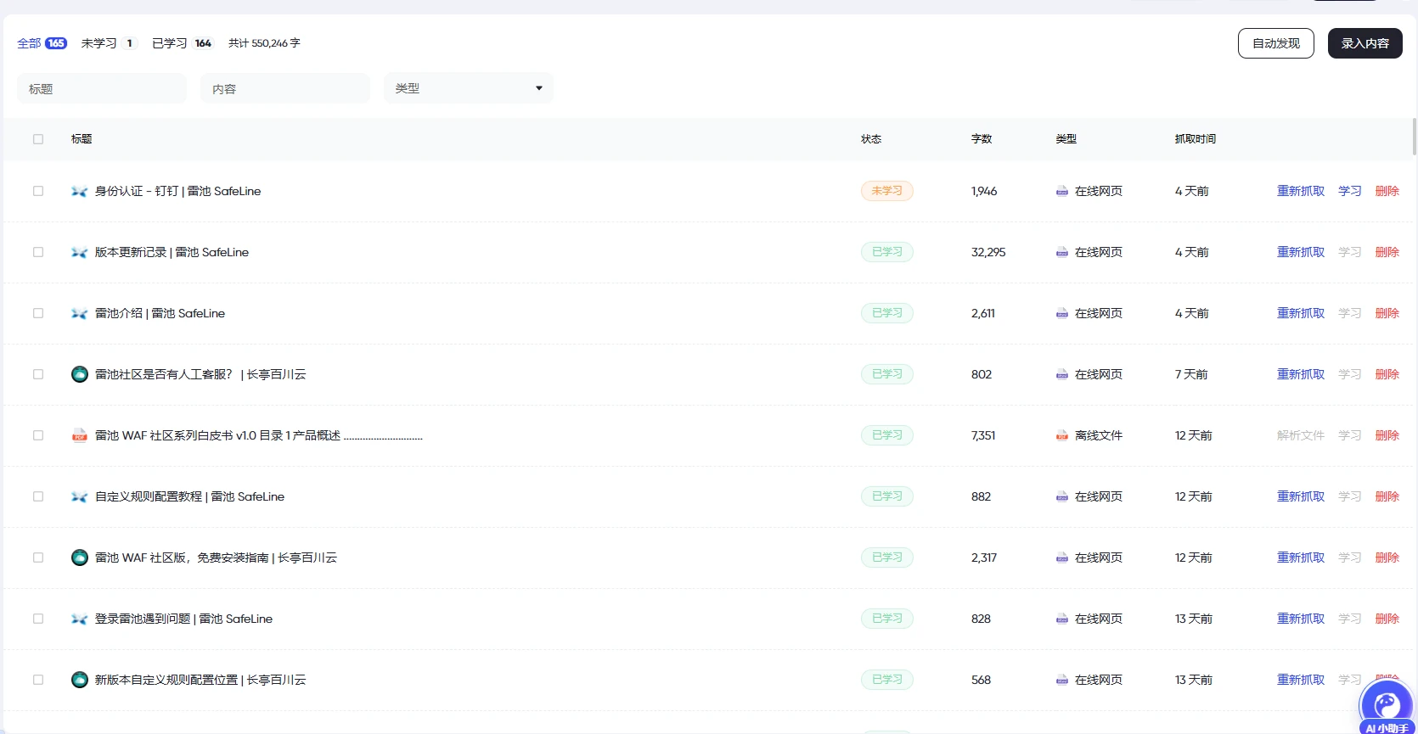Click SafeLine logo icon beside 身份认证 - 钉钉 row
The width and height of the screenshot is (1418, 734).
[79, 192]
